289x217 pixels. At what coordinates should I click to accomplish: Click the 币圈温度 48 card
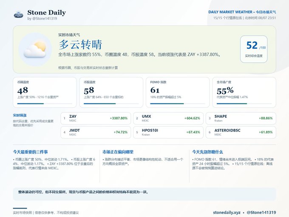[x=45, y=92]
